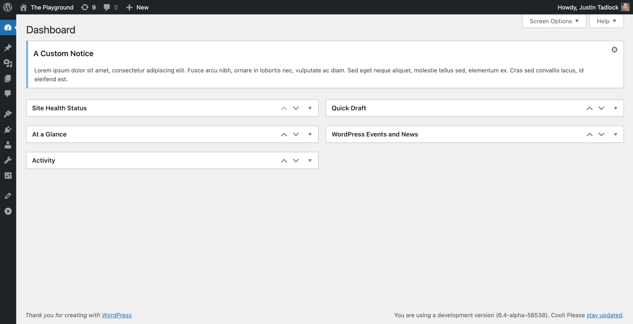The height and width of the screenshot is (324, 633).
Task: Open the Appearance paintbrush sidebar icon
Action: [8, 114]
